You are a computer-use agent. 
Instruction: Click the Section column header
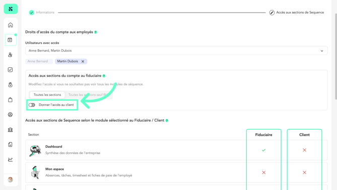[34, 135]
